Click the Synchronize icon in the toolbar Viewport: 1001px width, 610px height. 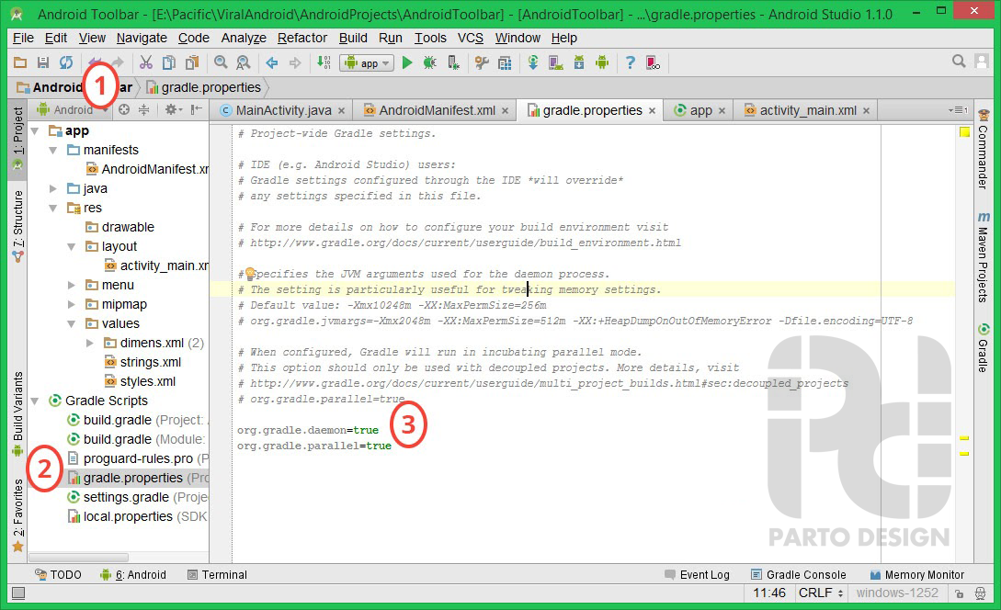[x=66, y=62]
